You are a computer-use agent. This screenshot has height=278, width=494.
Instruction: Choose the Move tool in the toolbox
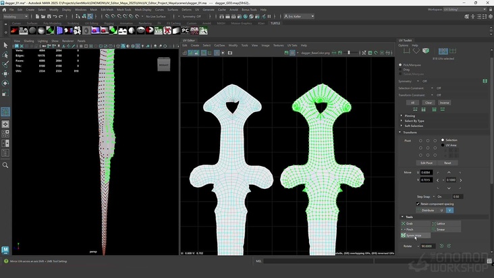tap(5, 74)
